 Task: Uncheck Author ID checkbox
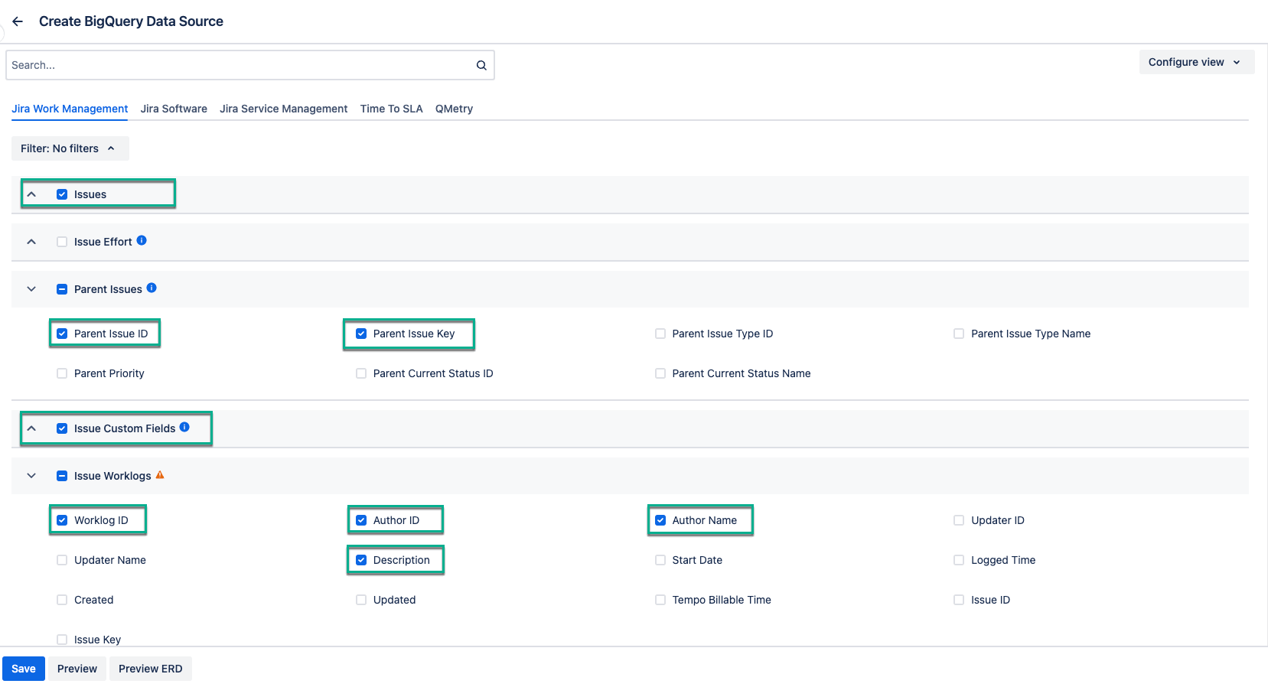(x=361, y=520)
